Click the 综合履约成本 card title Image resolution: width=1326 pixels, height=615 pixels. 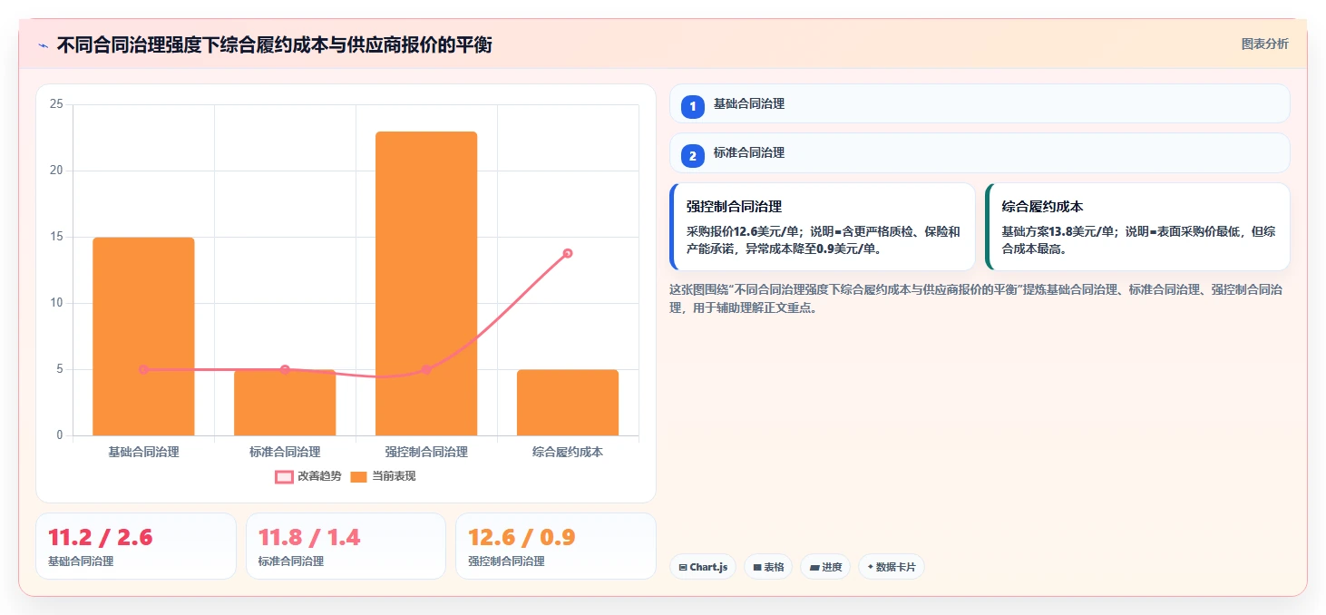(1042, 207)
